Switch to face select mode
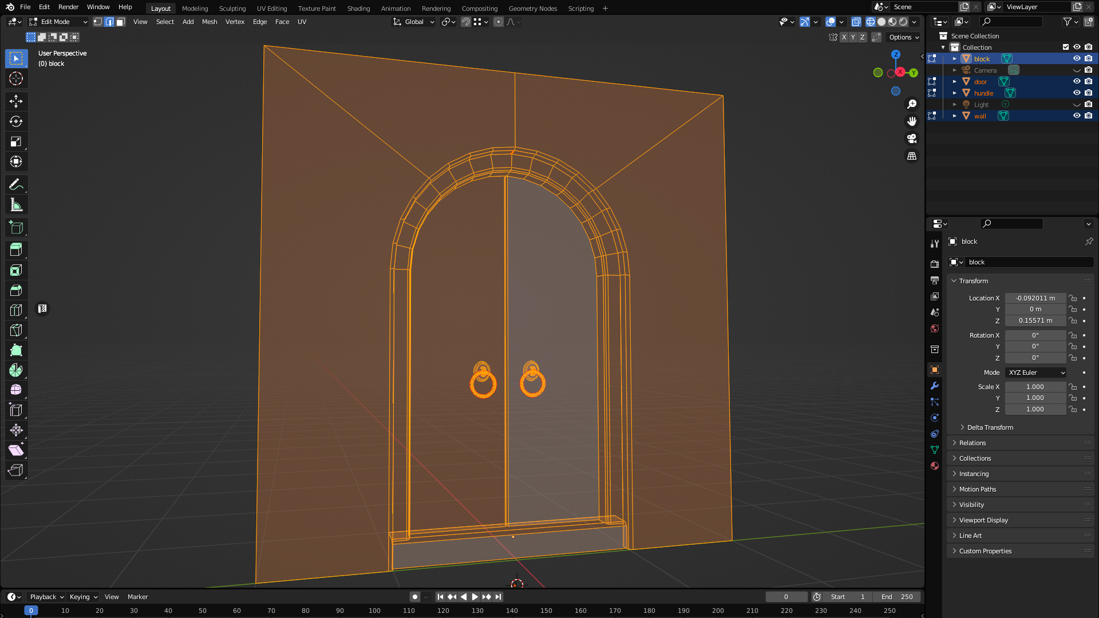Screen dimensions: 1099x618 pos(121,22)
